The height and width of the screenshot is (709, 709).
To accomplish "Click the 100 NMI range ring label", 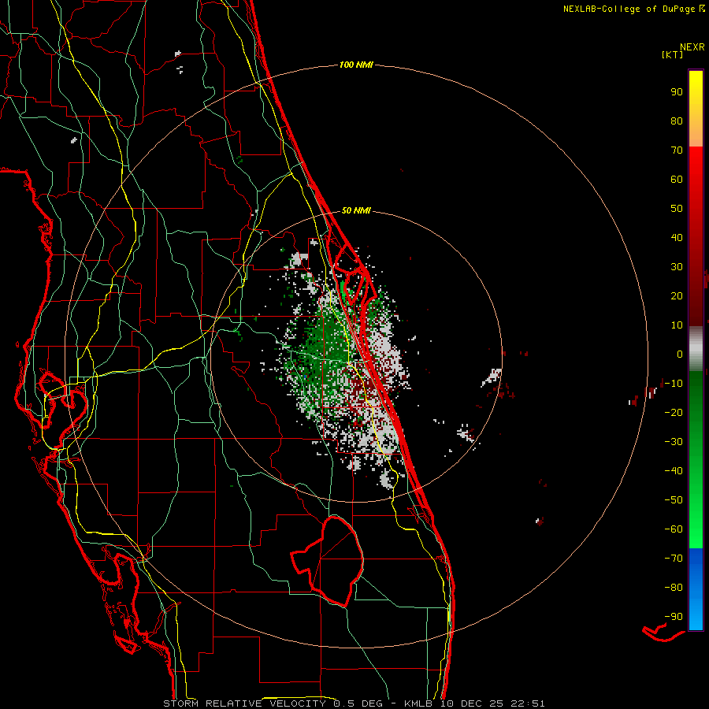I will (356, 65).
